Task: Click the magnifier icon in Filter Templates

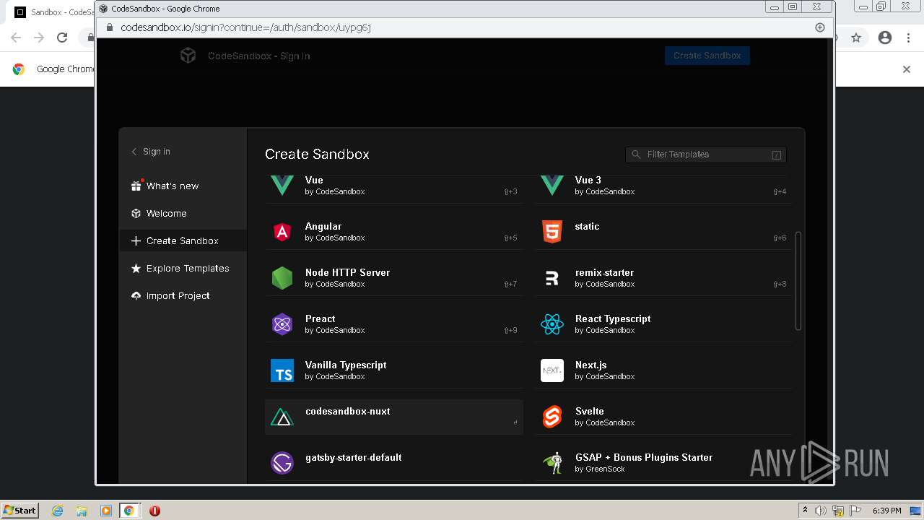Action: (x=636, y=155)
